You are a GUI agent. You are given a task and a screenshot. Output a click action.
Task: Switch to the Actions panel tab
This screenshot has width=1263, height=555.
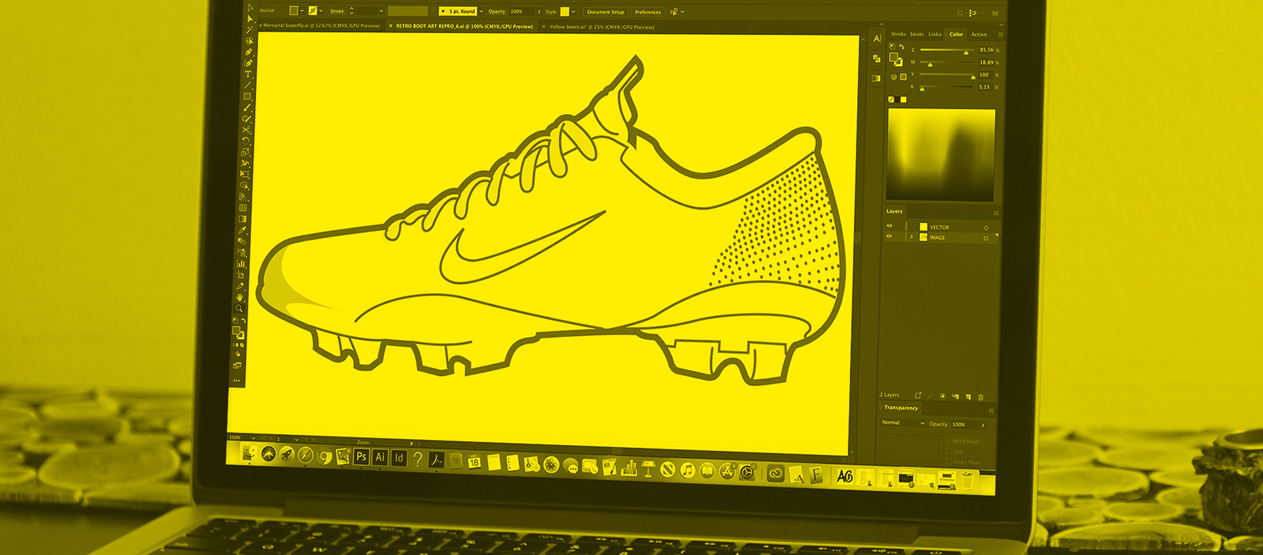point(979,35)
